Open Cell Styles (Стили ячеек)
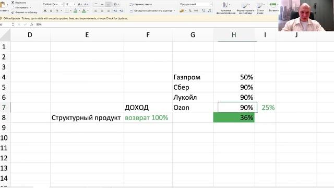The width and height of the screenshot is (334, 188). pos(260,8)
